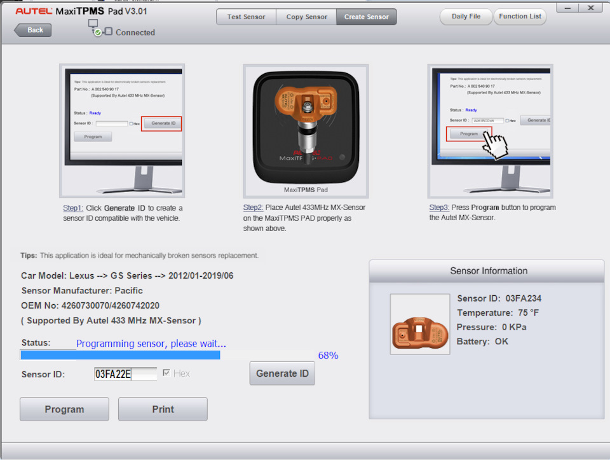Click the device Connected status icon

click(x=100, y=29)
